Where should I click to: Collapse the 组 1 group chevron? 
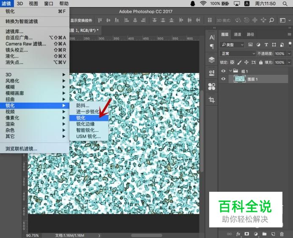point(230,71)
